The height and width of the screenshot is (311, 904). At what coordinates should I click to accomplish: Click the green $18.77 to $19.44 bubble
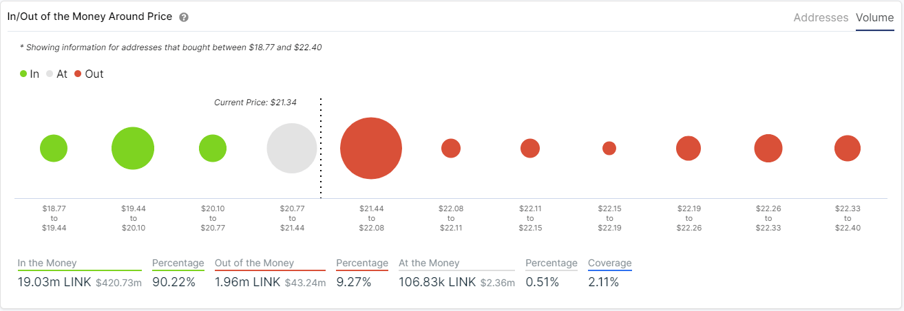point(54,148)
